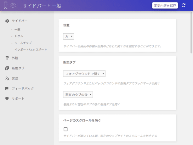The height and width of the screenshot is (145, 193).
Task: Click the bookmark logo icon in header
Action: pos(5,6)
